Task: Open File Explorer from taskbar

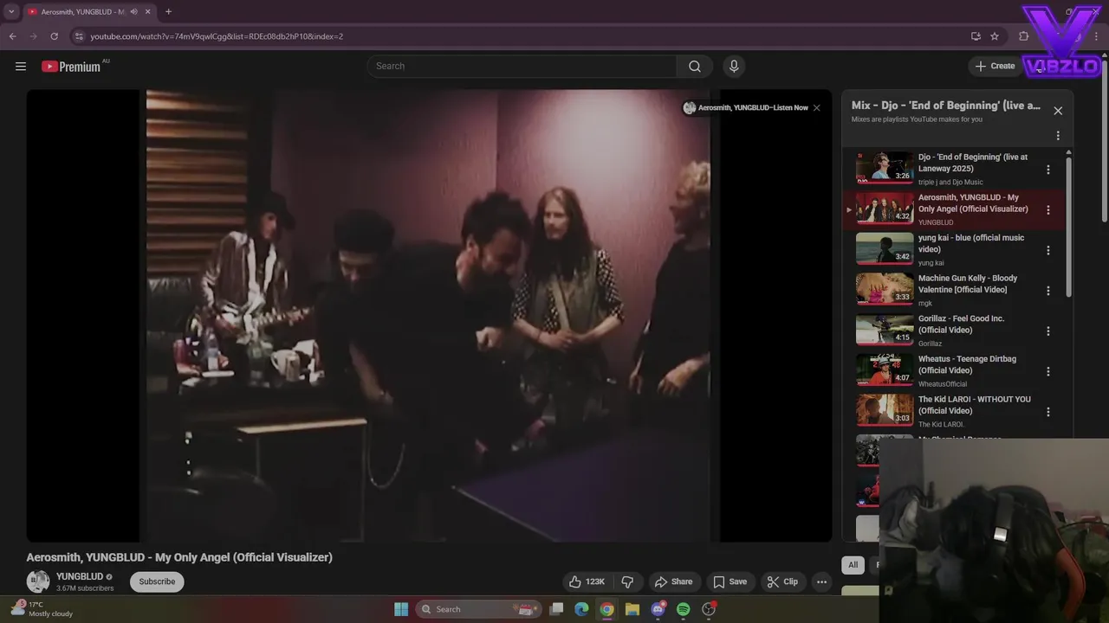Action: click(632, 609)
